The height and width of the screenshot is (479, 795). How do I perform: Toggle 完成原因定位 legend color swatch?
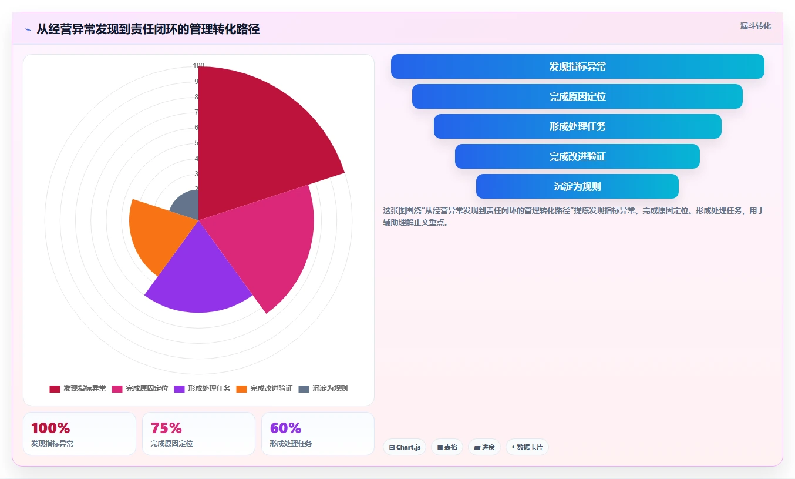[x=117, y=388]
